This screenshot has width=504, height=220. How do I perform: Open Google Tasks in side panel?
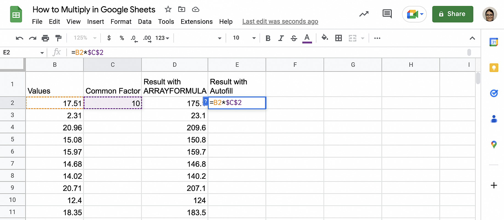[x=494, y=93]
